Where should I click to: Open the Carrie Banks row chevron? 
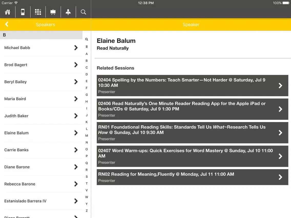[76, 150]
